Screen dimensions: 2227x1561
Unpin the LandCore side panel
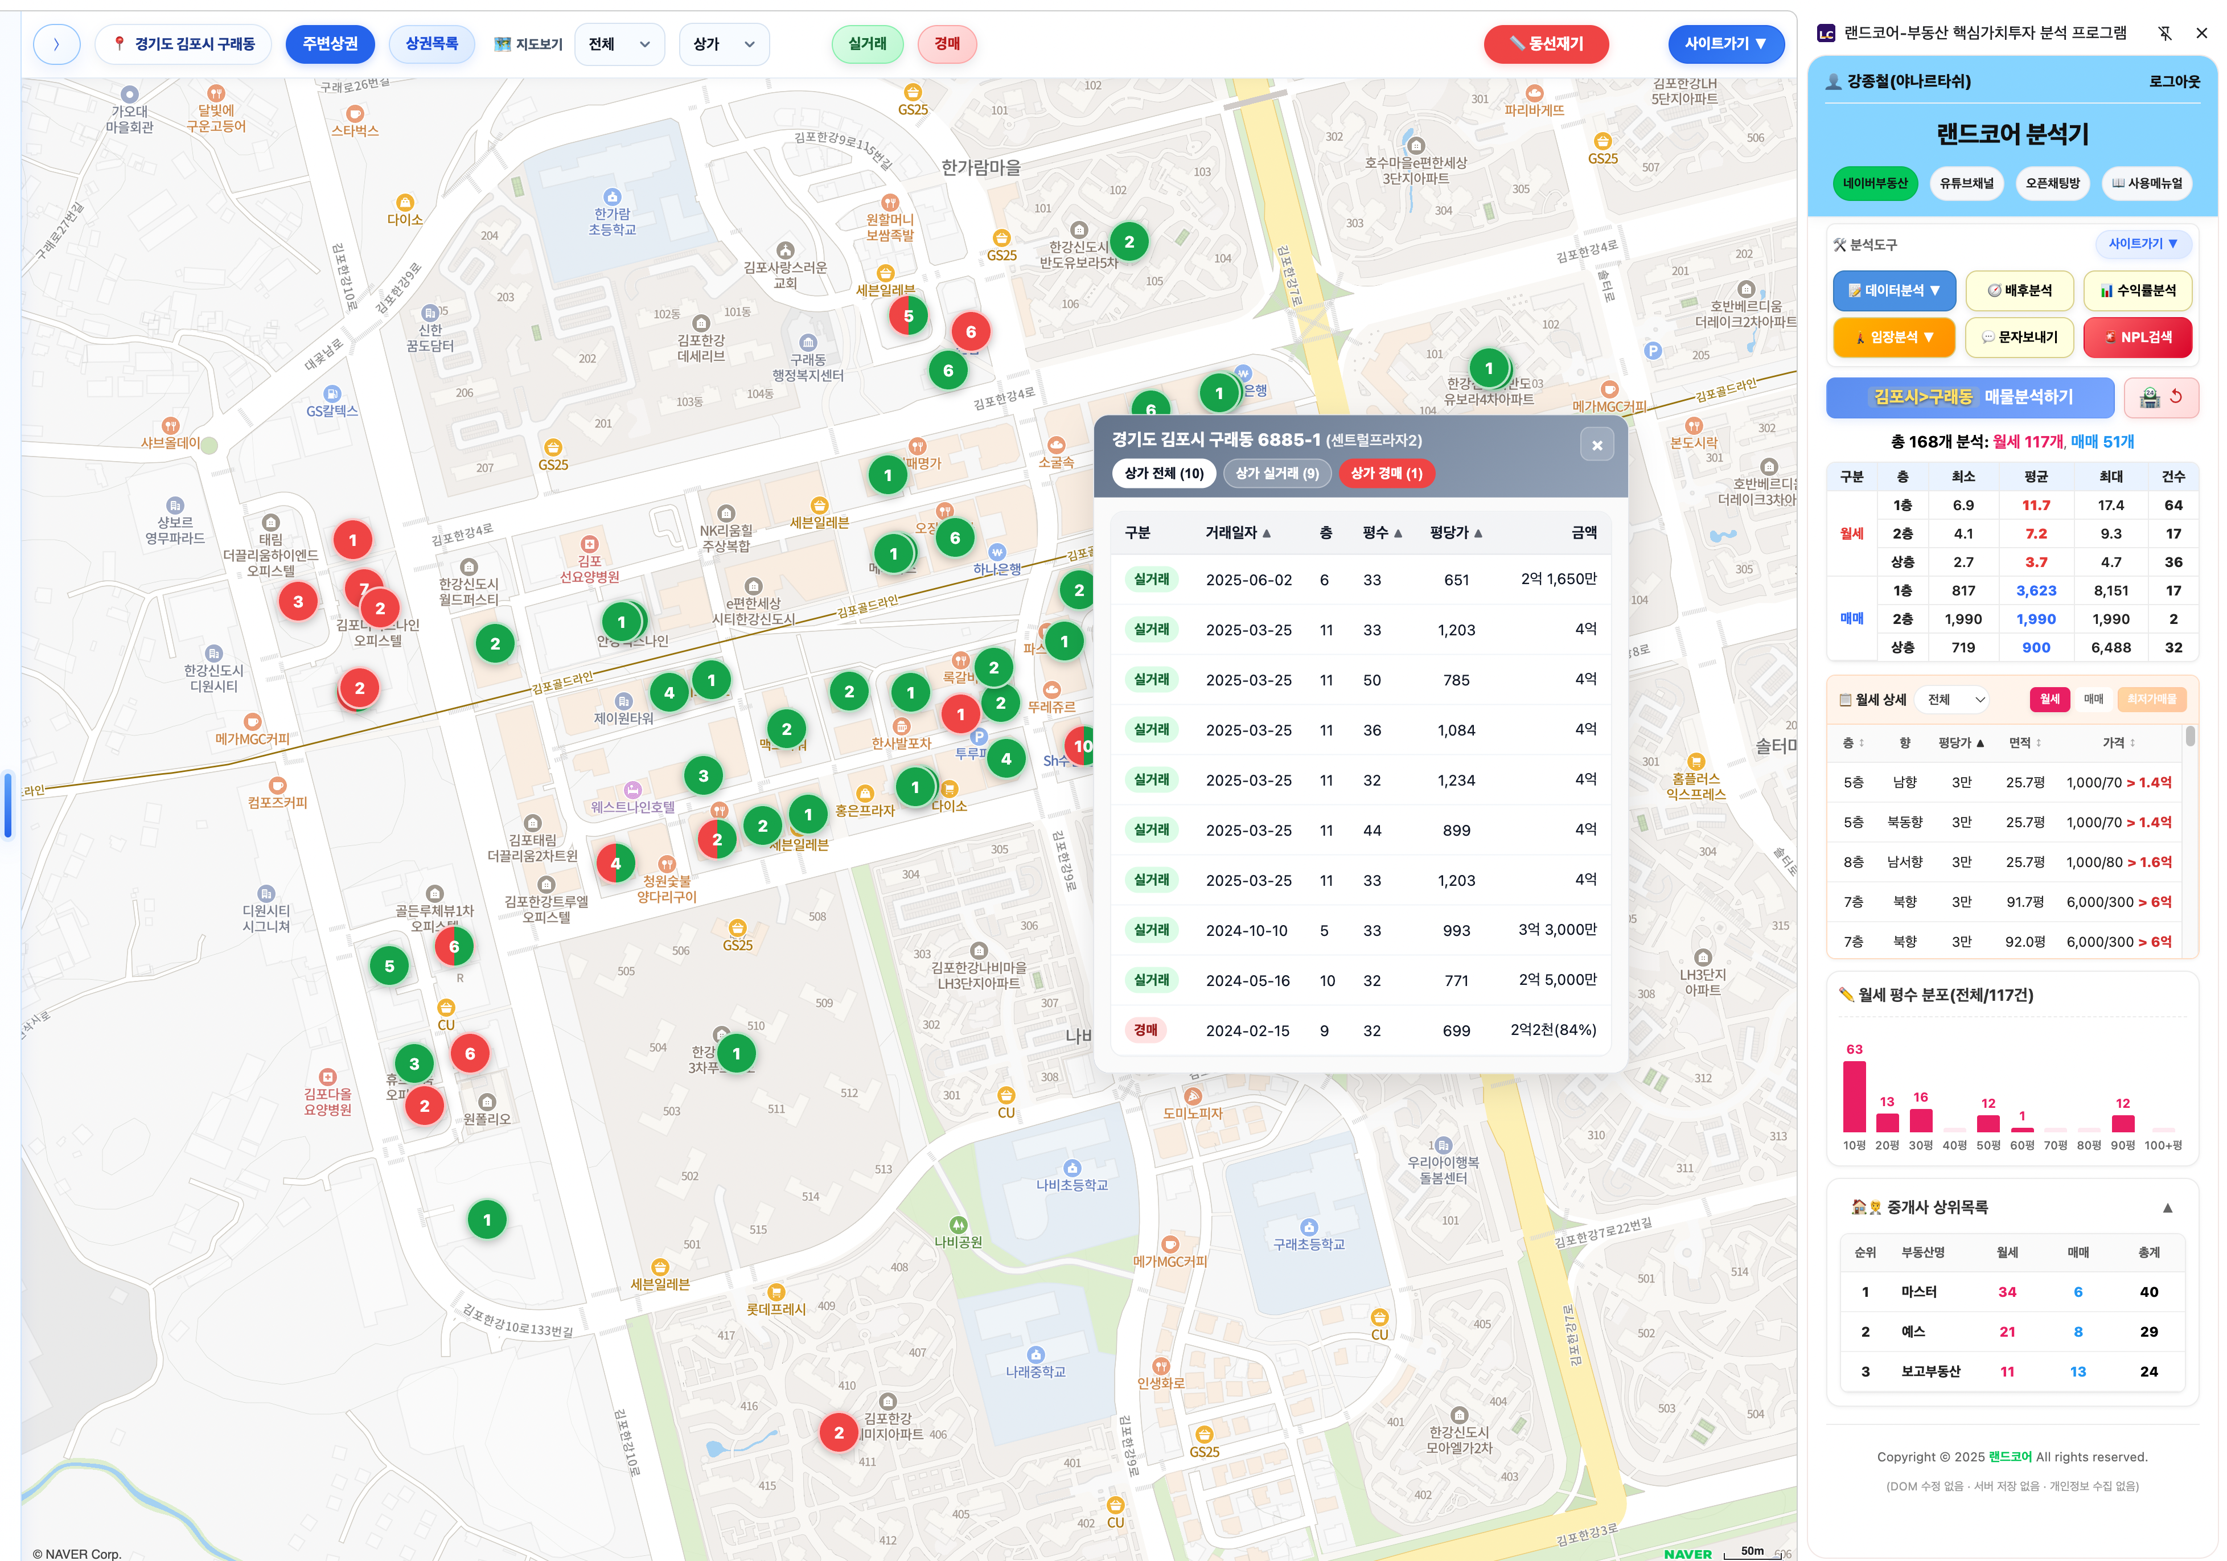(x=2165, y=33)
